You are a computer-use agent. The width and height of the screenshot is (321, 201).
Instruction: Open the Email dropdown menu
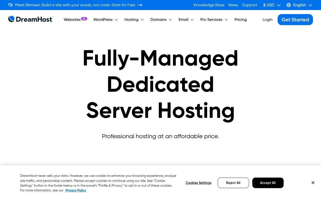[186, 20]
